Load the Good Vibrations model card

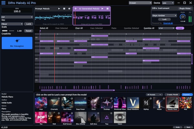point(133,103)
